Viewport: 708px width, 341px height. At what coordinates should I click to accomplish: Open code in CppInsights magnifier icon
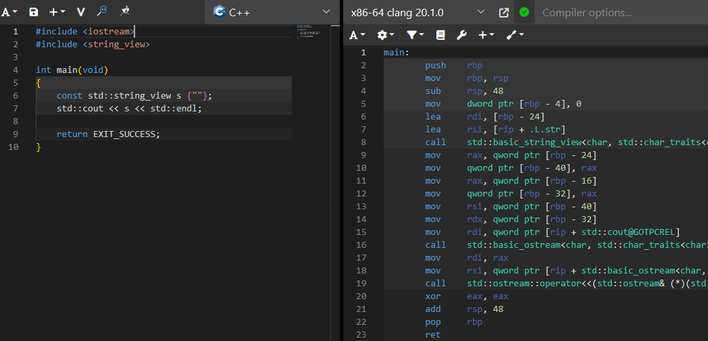coord(103,11)
